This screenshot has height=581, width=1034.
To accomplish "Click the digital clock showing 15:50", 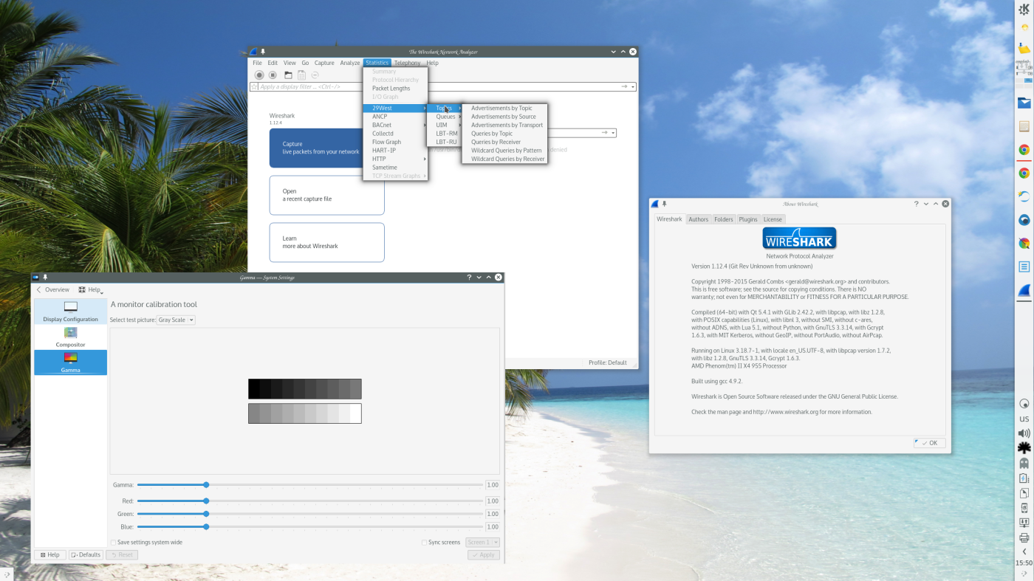I will point(1024,563).
